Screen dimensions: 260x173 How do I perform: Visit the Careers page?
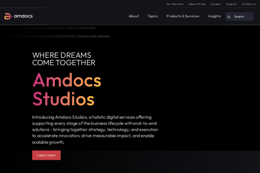216,4
